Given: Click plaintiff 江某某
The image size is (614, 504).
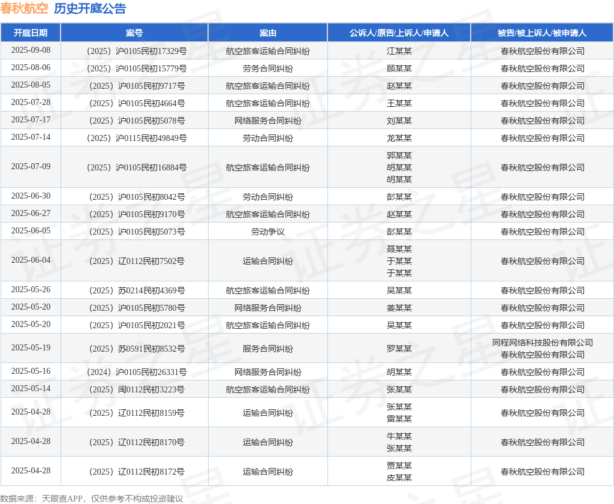Looking at the screenshot, I should point(399,52).
